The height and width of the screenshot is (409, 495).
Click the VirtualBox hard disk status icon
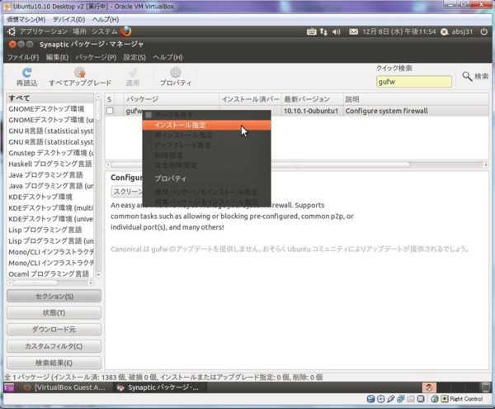(x=370, y=399)
